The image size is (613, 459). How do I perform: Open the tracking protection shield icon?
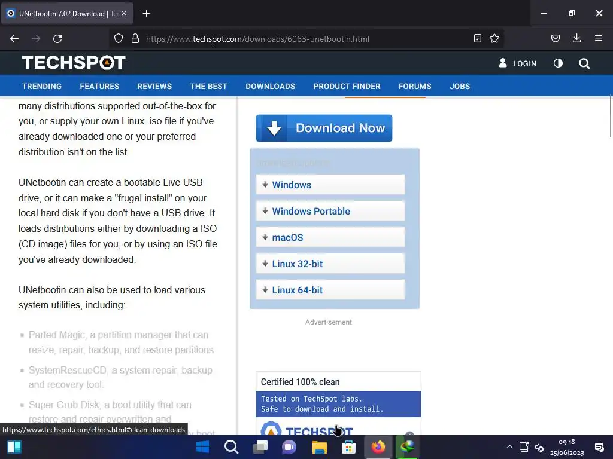pyautogui.click(x=119, y=39)
